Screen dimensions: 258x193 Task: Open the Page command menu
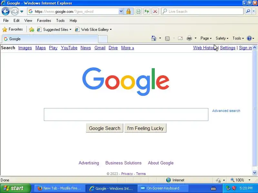point(206,38)
